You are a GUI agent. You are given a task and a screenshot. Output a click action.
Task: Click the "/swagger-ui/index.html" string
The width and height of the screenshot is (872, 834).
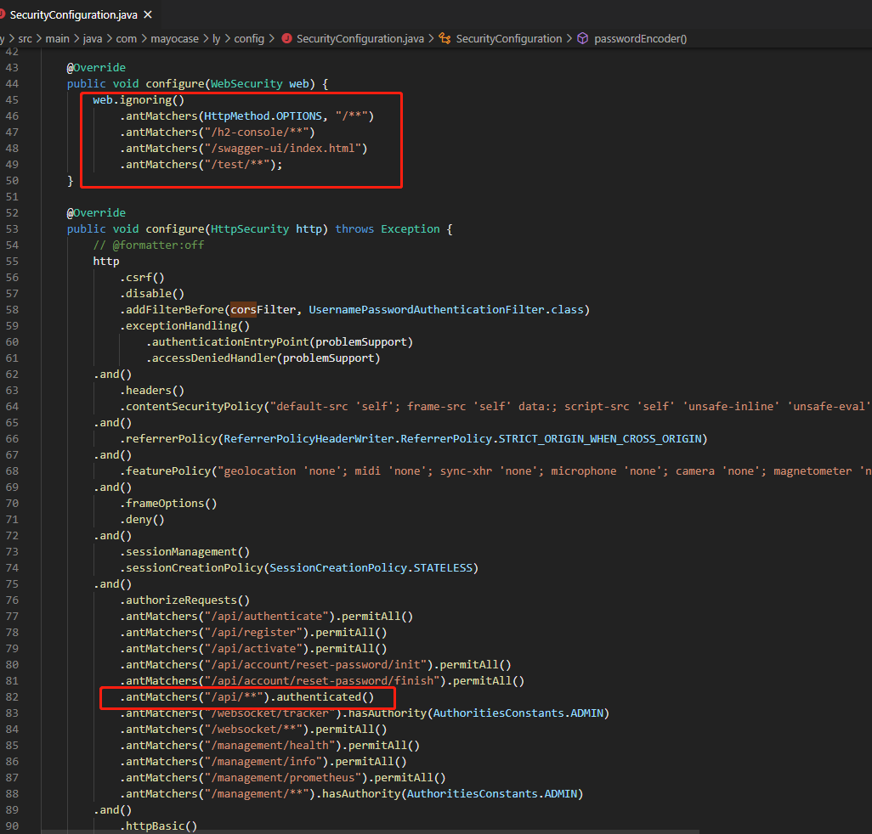282,149
